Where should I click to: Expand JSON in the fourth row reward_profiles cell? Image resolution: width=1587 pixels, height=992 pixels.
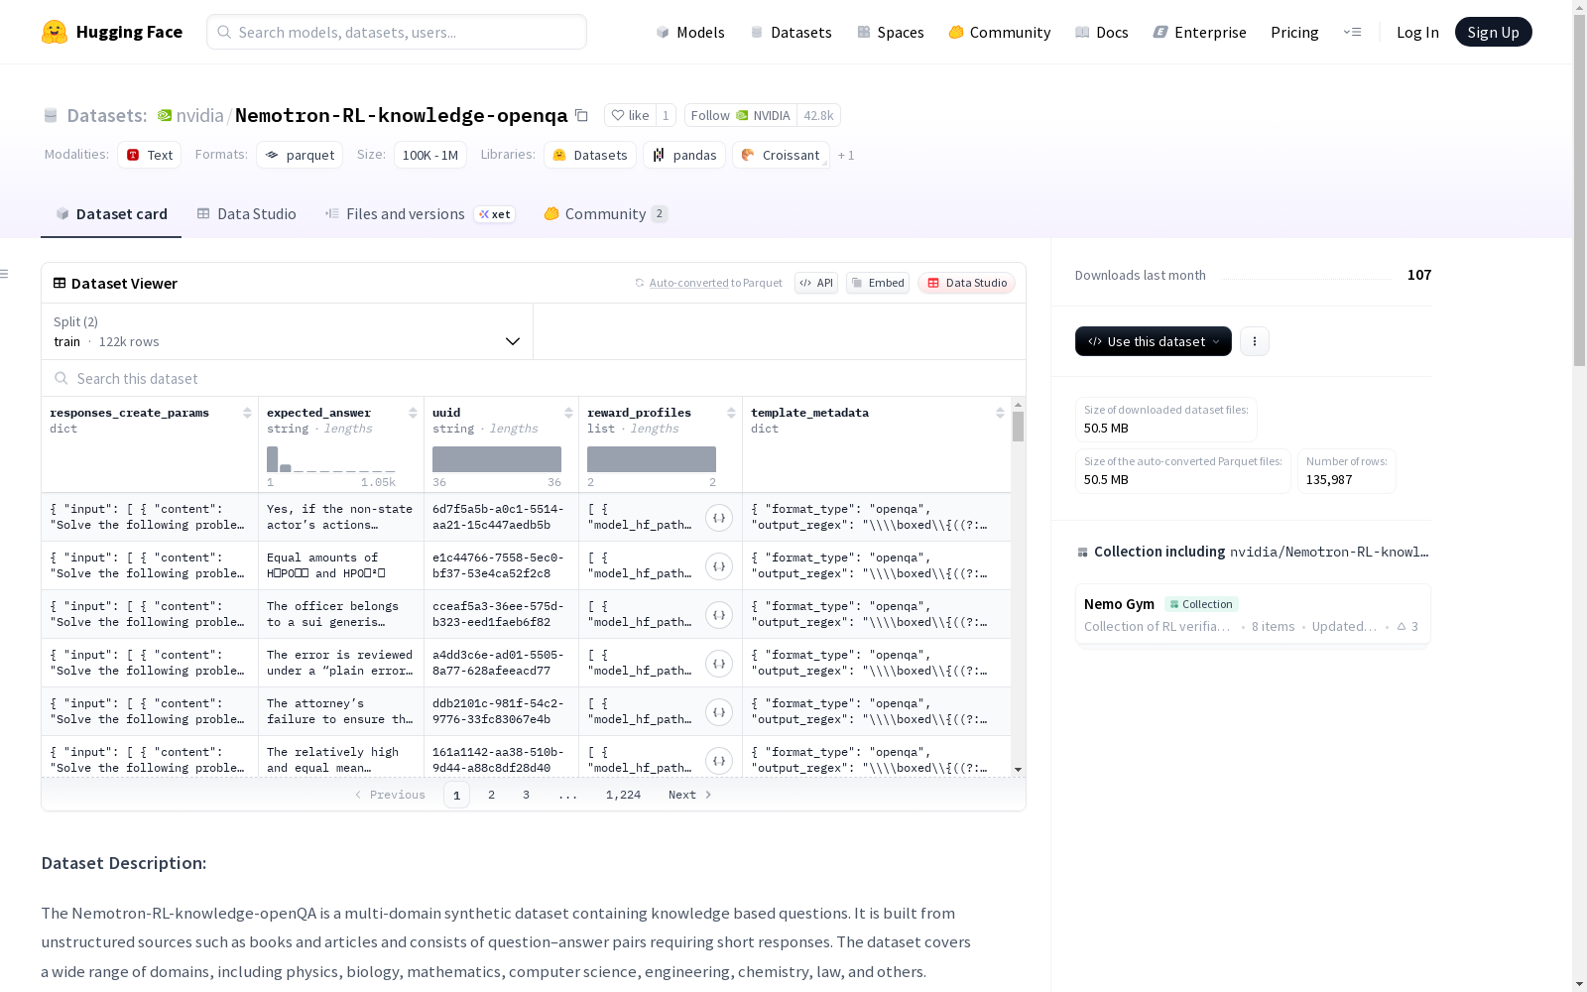pyautogui.click(x=719, y=664)
